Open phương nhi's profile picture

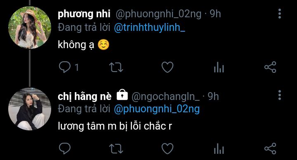(x=30, y=28)
